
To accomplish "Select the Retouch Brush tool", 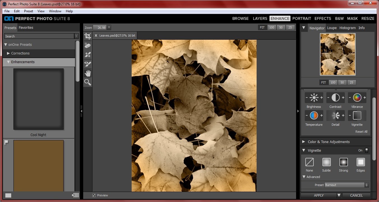I will [87, 54].
